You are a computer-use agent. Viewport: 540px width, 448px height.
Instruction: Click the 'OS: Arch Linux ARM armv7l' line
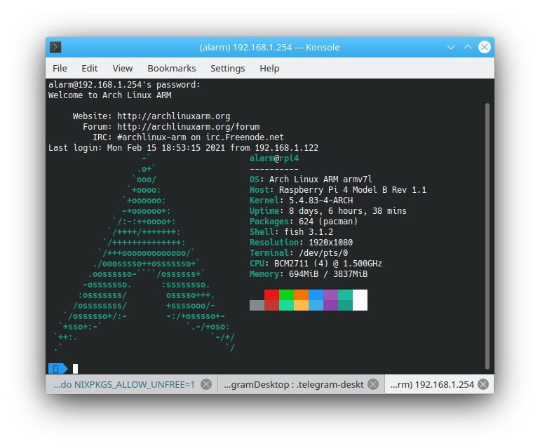click(x=311, y=179)
